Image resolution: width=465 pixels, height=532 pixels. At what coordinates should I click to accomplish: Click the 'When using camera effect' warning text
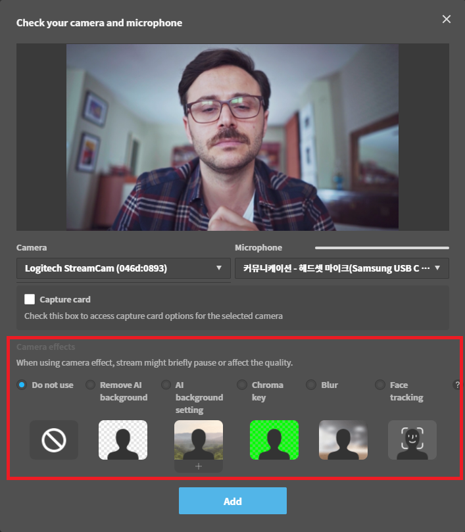[155, 363]
